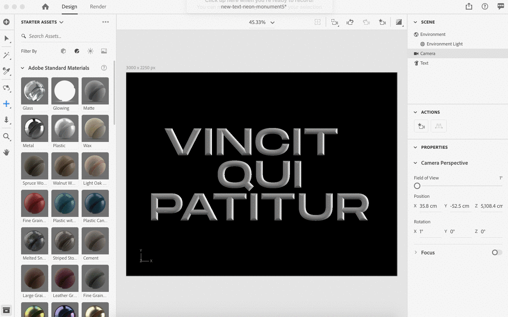
Task: Activate the Pan move tool
Action: pos(6,104)
